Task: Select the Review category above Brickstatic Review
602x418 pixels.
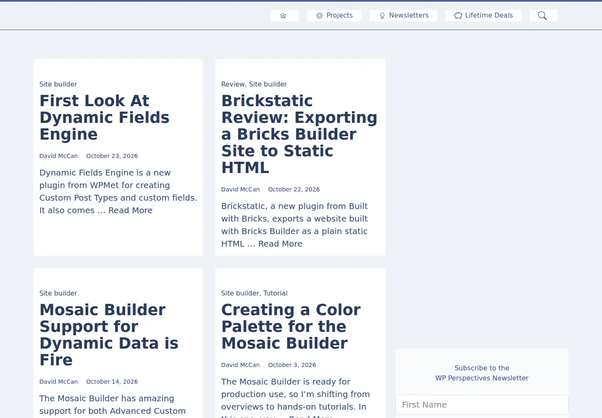Action: [x=233, y=84]
